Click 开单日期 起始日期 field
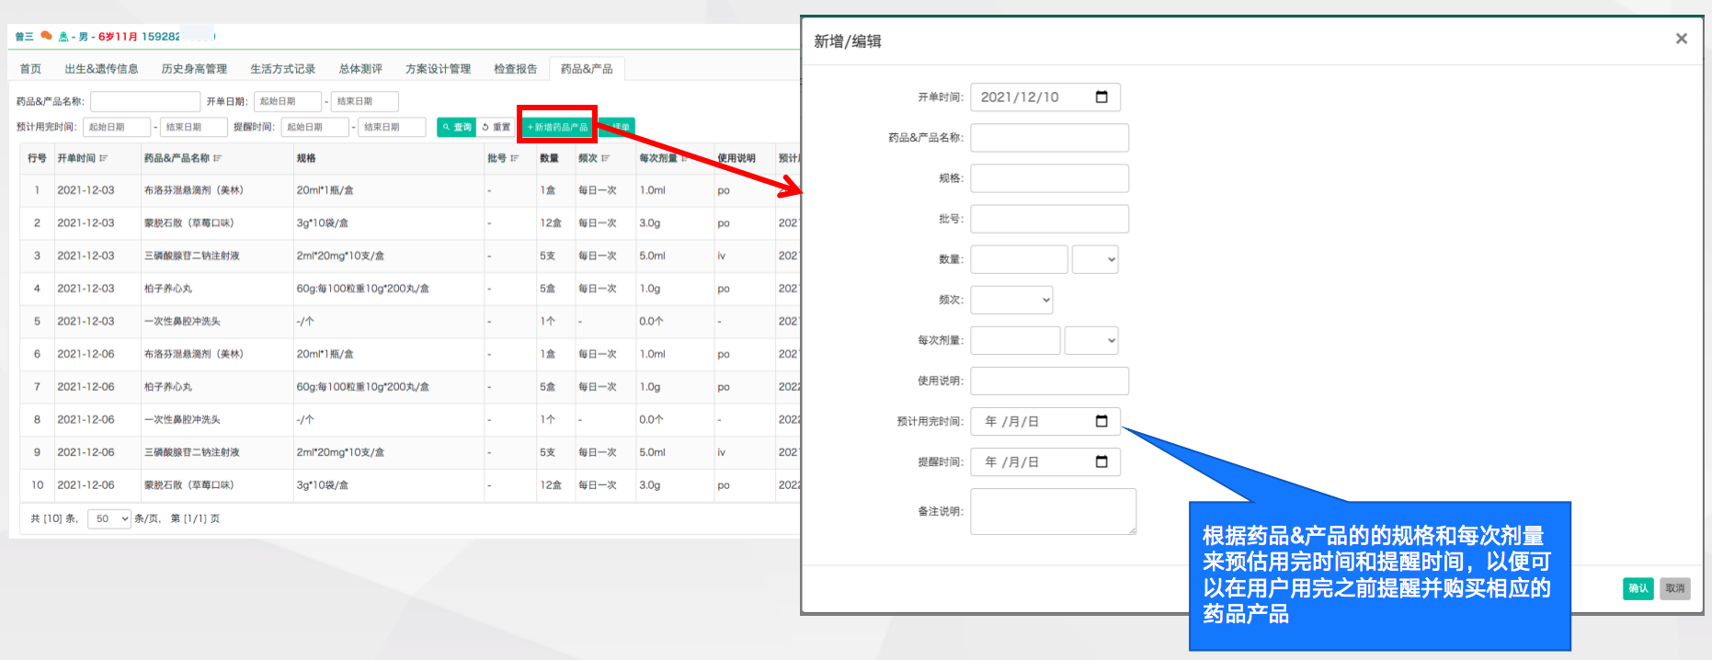This screenshot has width=1712, height=660. [288, 101]
